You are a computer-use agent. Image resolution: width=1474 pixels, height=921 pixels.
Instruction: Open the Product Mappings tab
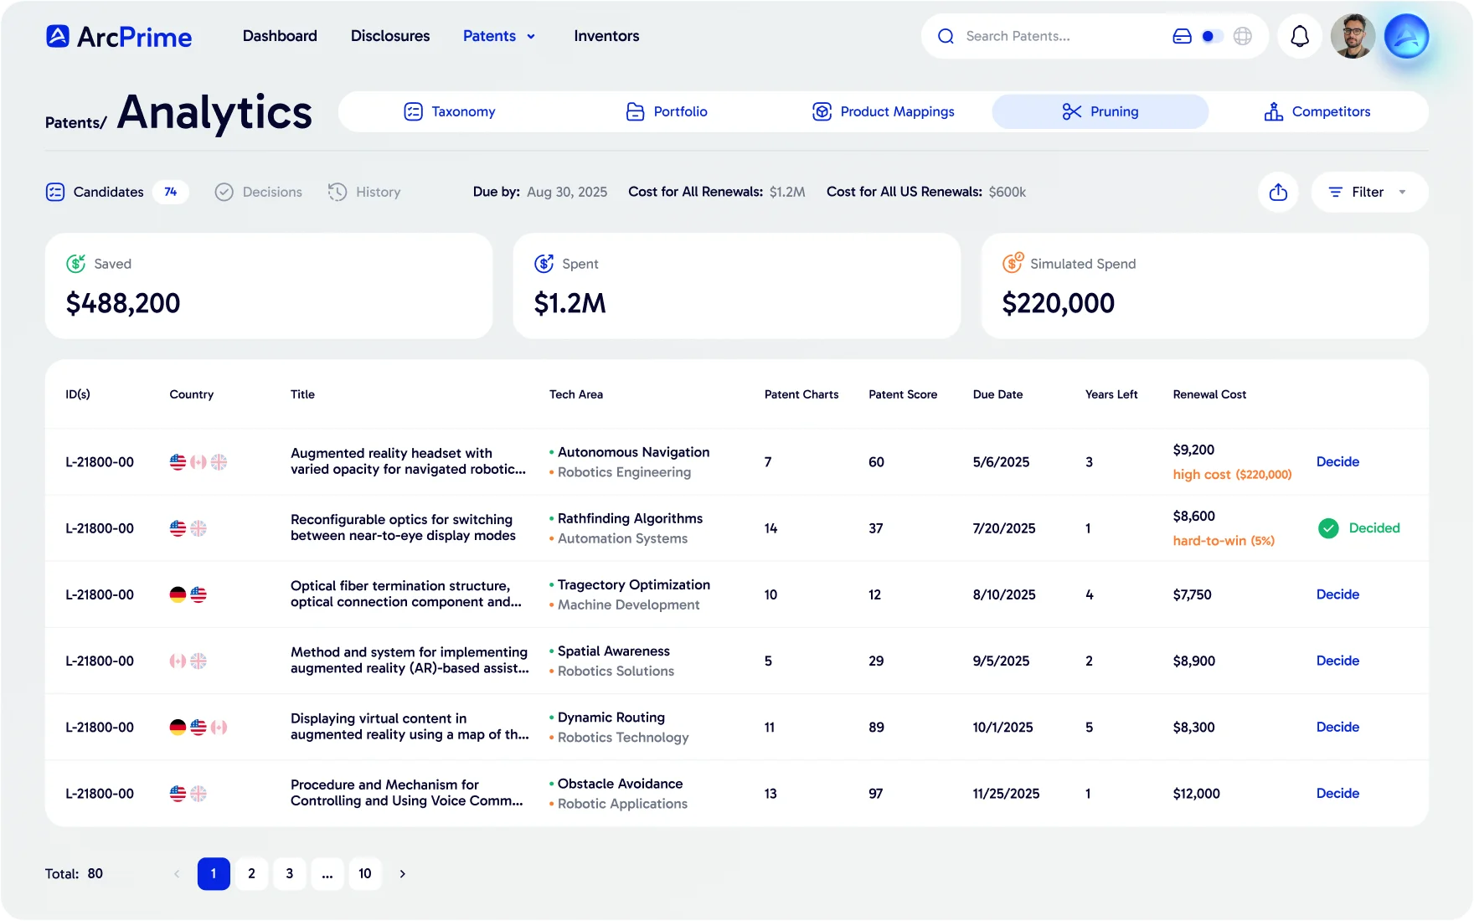[x=884, y=112]
